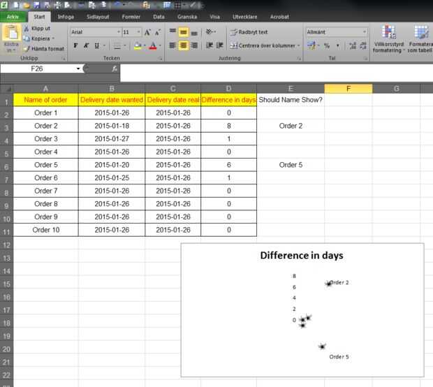This screenshot has width=433, height=387.
Task: Toggle underline U formatting
Action: pyautogui.click(x=97, y=45)
